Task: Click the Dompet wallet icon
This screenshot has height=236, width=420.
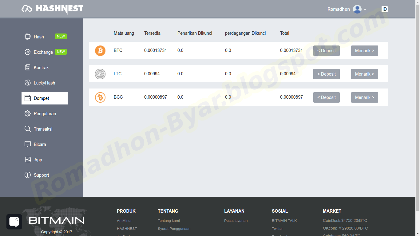Action: click(x=28, y=98)
